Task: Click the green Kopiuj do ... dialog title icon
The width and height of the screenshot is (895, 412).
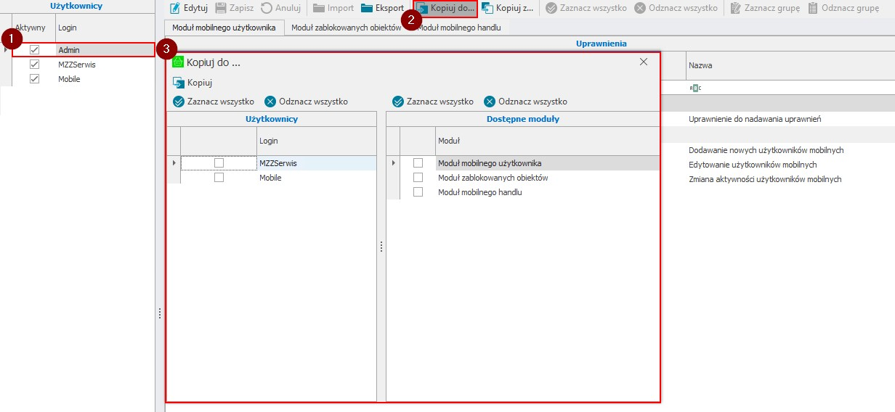Action: click(x=178, y=62)
